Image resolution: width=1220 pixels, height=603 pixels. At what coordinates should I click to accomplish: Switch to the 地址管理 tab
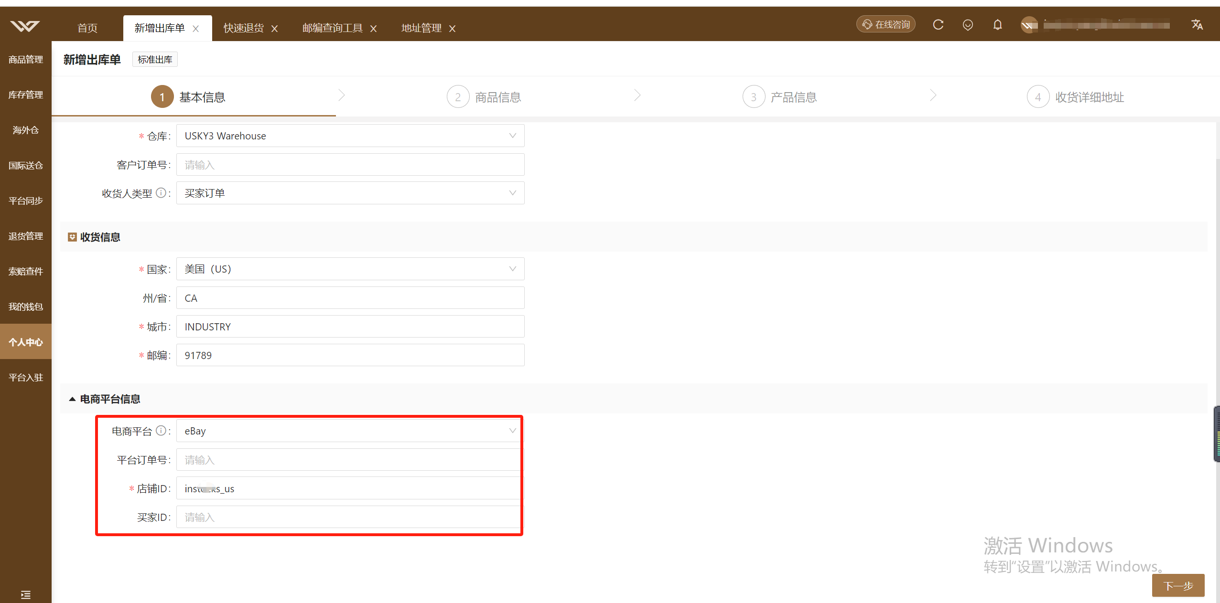coord(421,28)
